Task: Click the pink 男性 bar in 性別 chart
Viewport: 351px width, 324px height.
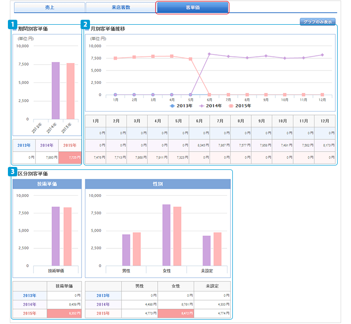Action: tap(137, 249)
